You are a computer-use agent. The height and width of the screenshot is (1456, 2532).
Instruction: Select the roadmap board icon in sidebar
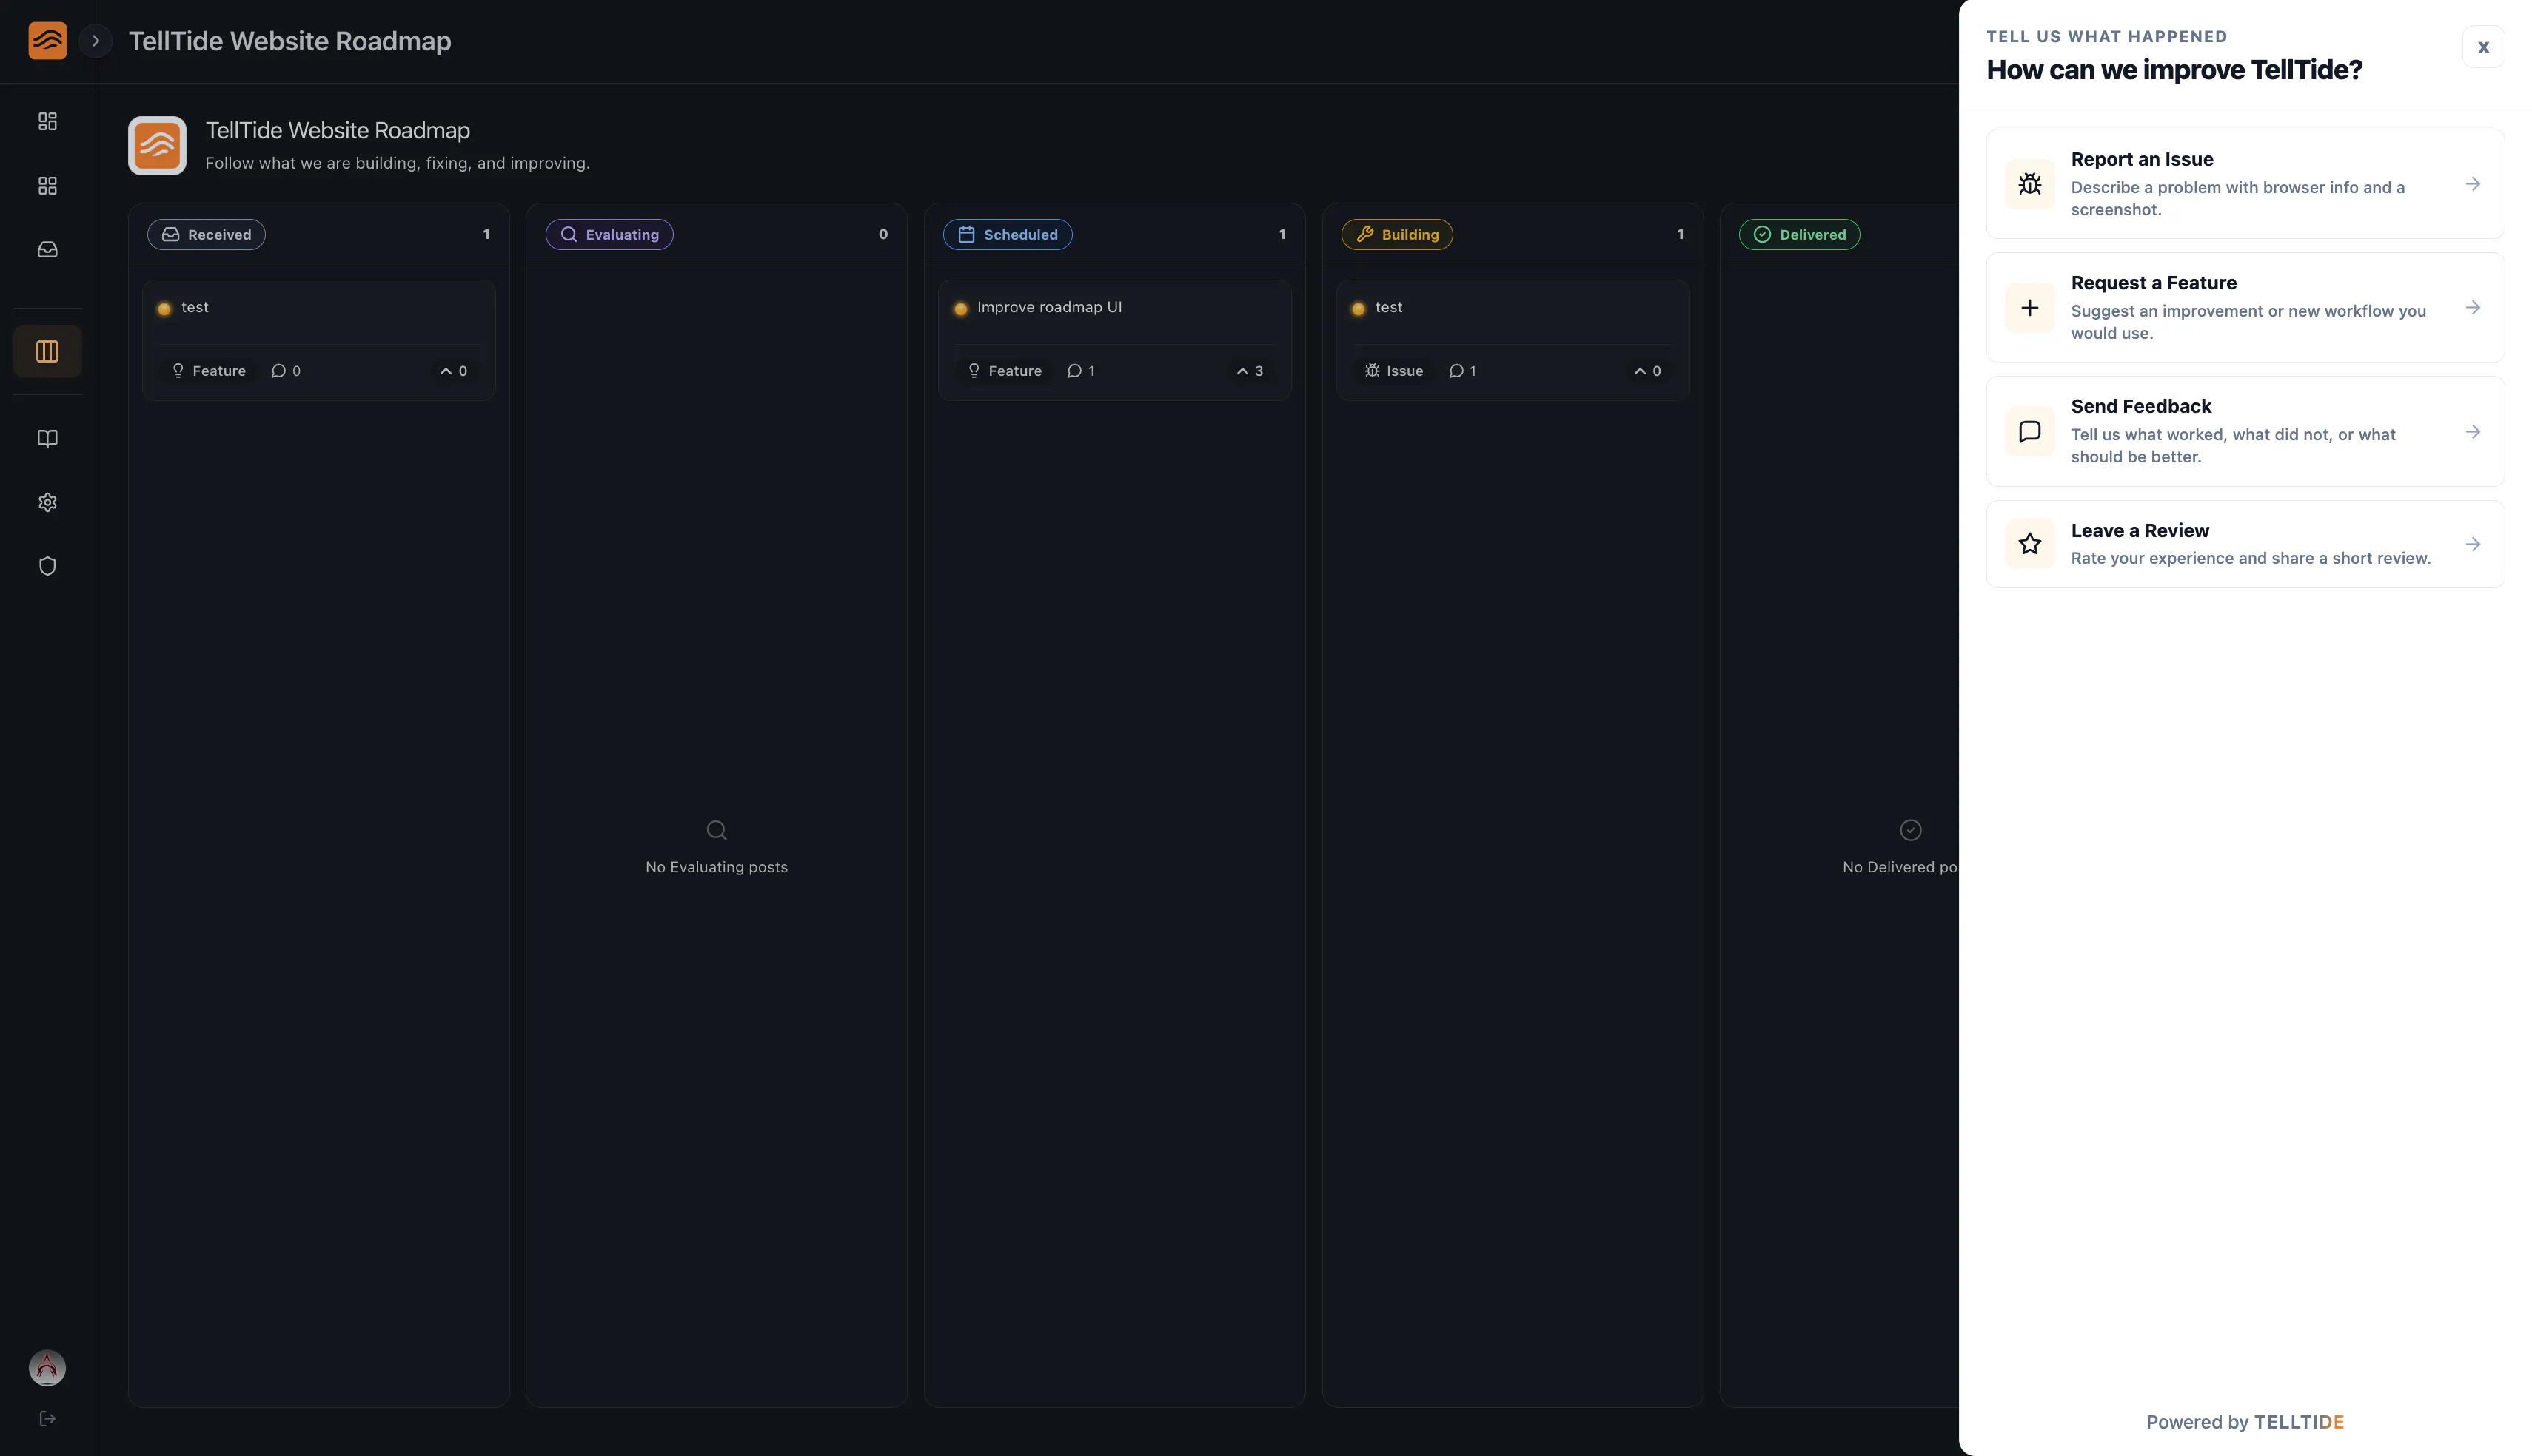[x=47, y=351]
